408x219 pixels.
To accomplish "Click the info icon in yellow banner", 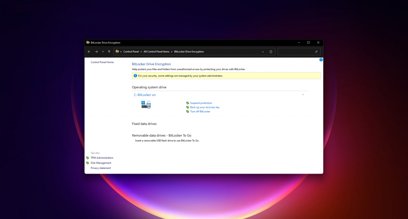I will [135, 76].
